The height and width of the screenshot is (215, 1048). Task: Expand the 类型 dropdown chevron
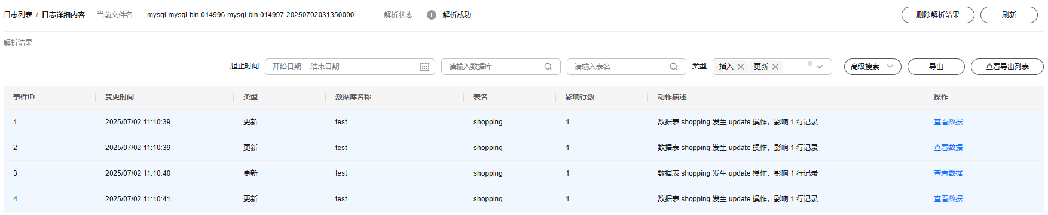point(820,67)
